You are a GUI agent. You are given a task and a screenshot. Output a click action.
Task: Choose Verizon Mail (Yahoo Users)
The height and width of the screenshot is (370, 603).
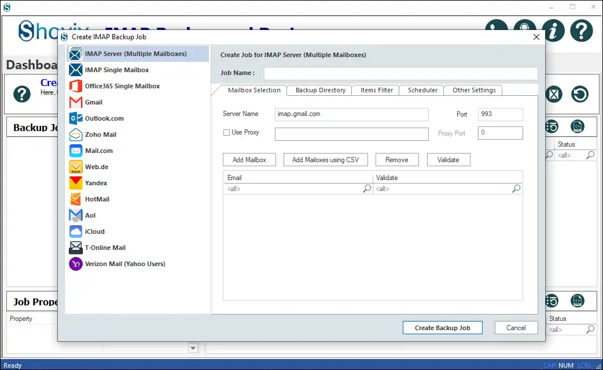point(138,264)
